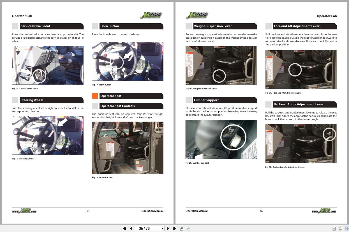Click the Operator Cab header on page 36
Screen dimensions: 349x232
click(x=327, y=16)
